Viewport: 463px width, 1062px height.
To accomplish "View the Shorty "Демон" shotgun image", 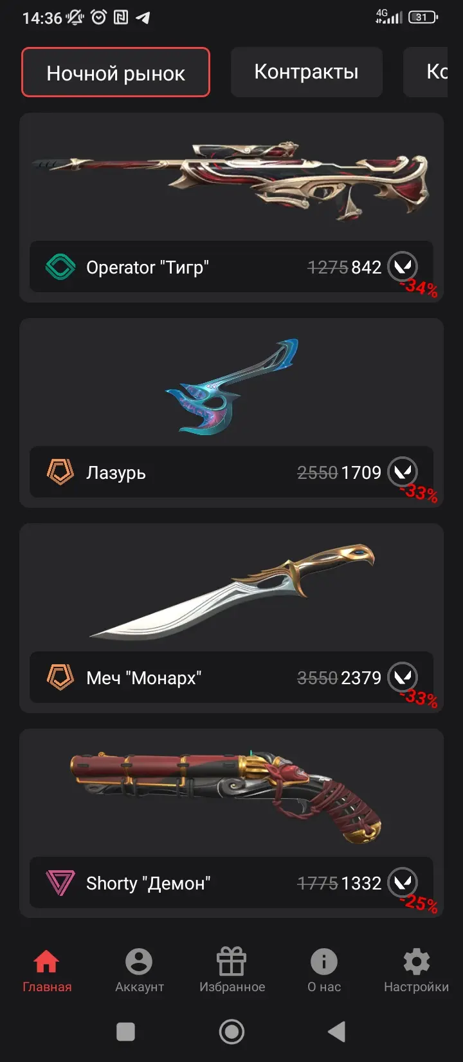I will pos(226,794).
